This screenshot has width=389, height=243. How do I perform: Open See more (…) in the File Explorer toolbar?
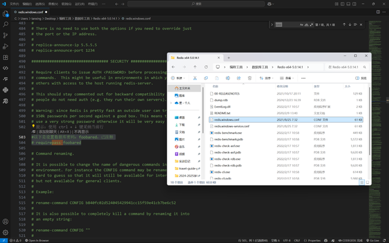click(x=303, y=78)
